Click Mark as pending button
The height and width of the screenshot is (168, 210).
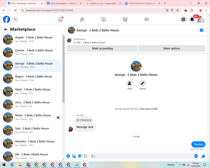(x=102, y=48)
